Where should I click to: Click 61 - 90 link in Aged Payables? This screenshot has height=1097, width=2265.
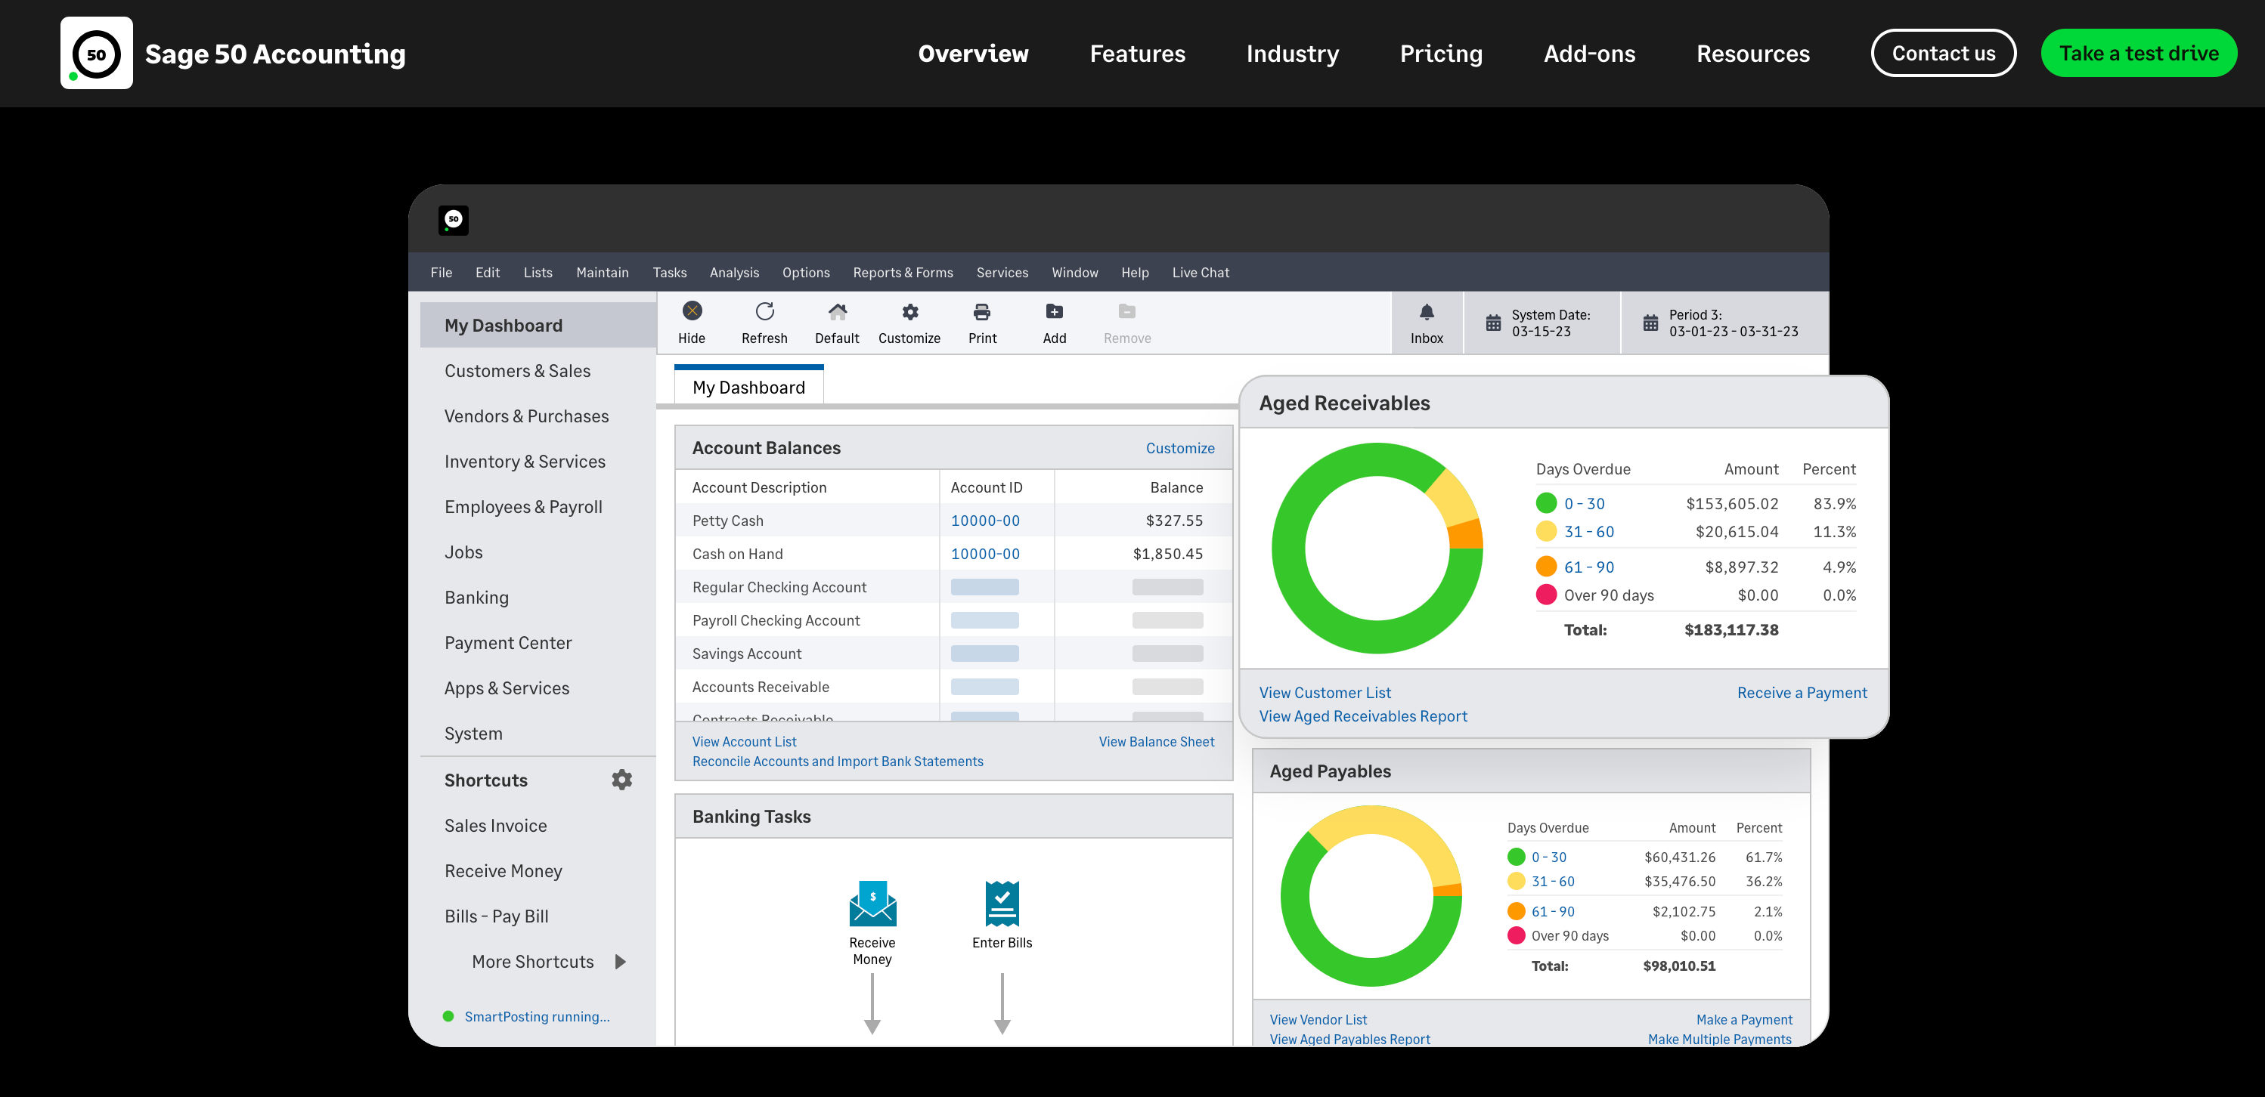click(1552, 912)
